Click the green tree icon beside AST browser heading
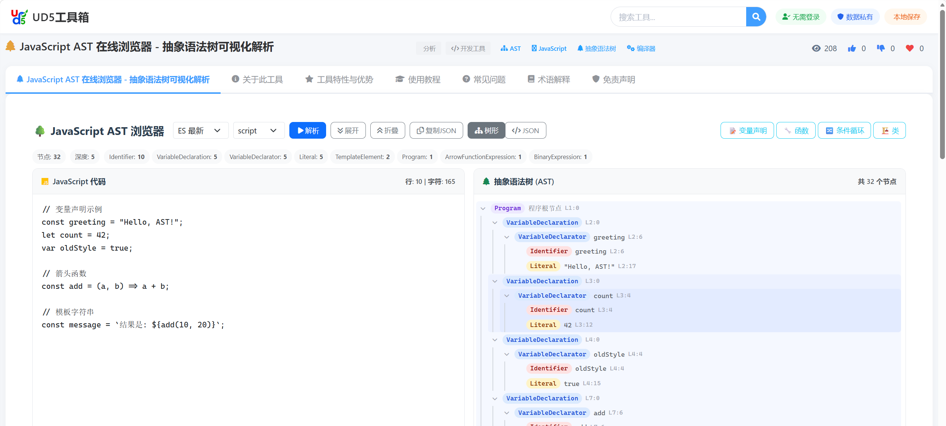Screen dimensions: 946x426 coord(40,131)
